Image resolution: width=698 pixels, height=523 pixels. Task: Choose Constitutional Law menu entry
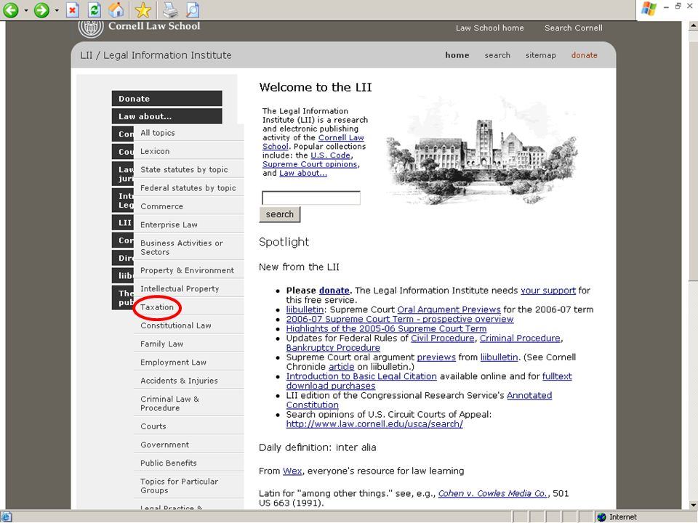coord(189,325)
